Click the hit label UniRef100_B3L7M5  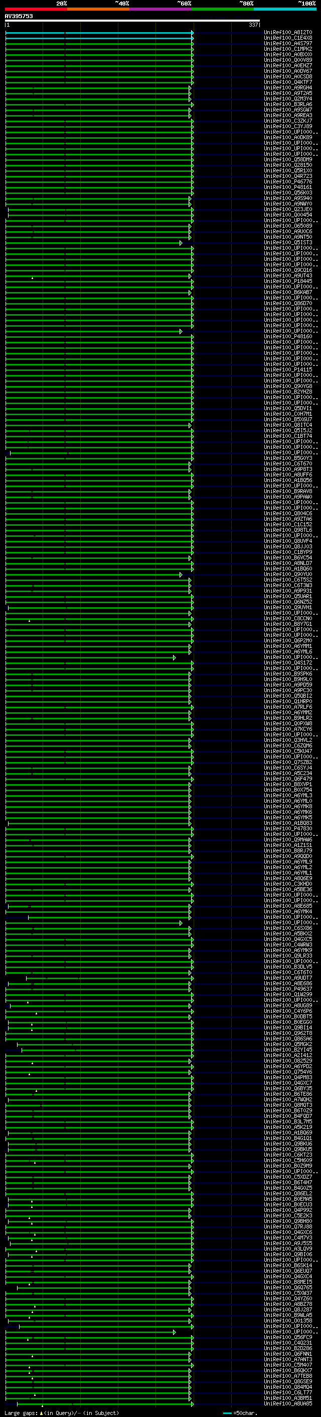point(288,1121)
